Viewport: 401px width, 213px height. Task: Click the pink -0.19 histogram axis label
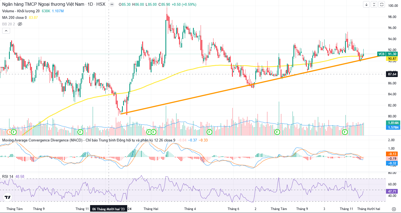coord(392,159)
